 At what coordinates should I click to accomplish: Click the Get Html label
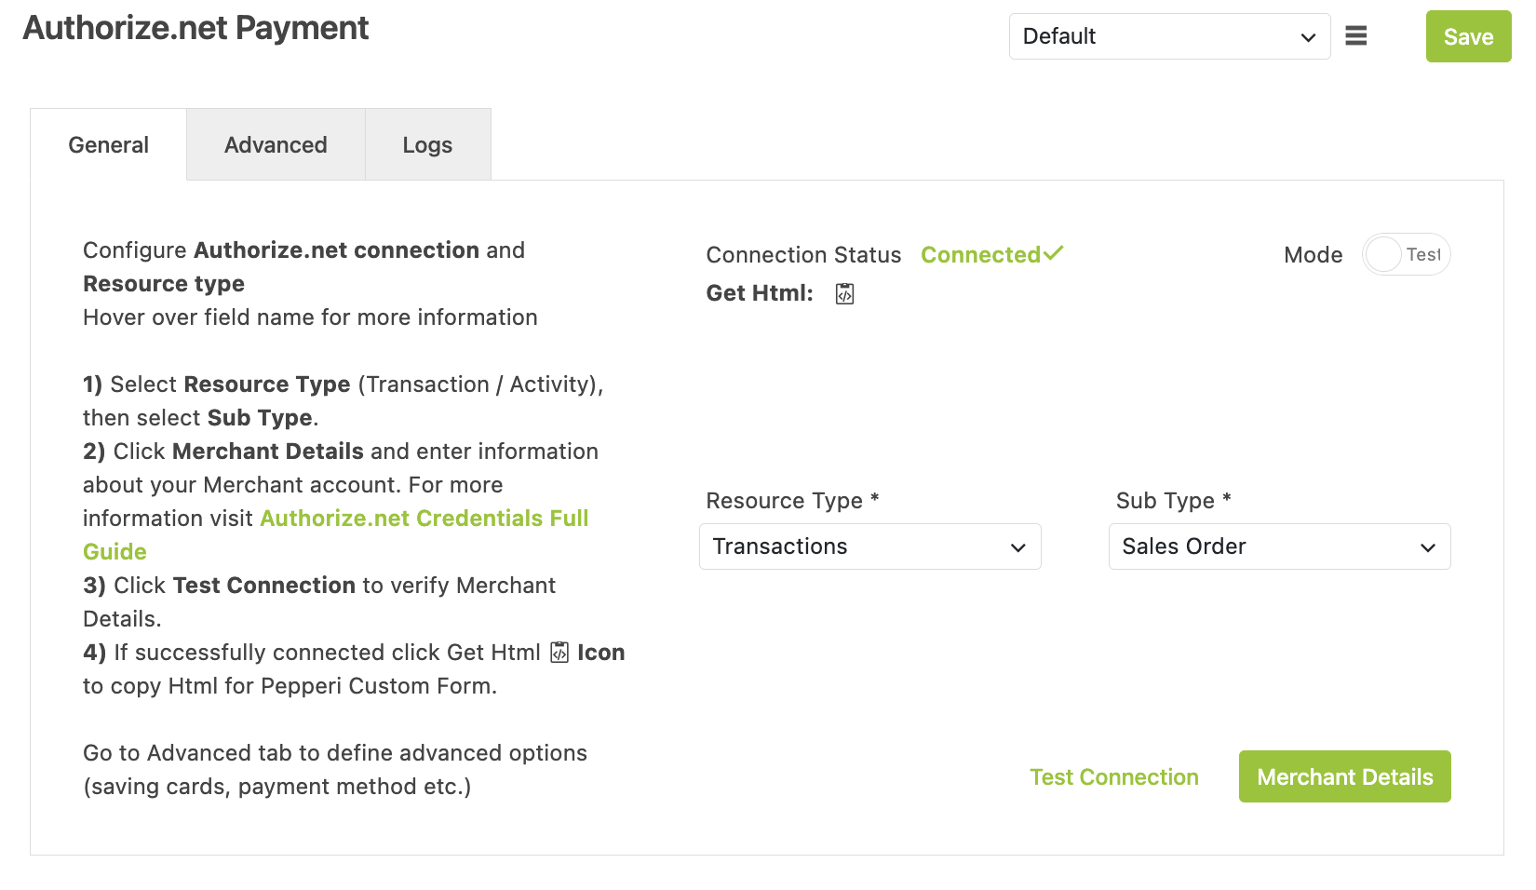tap(760, 293)
